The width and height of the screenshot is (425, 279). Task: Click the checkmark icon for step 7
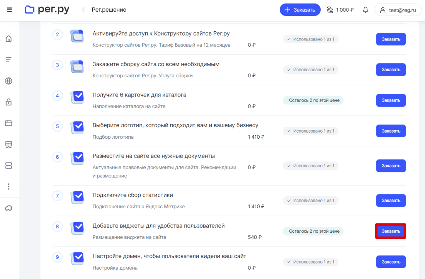[78, 197]
